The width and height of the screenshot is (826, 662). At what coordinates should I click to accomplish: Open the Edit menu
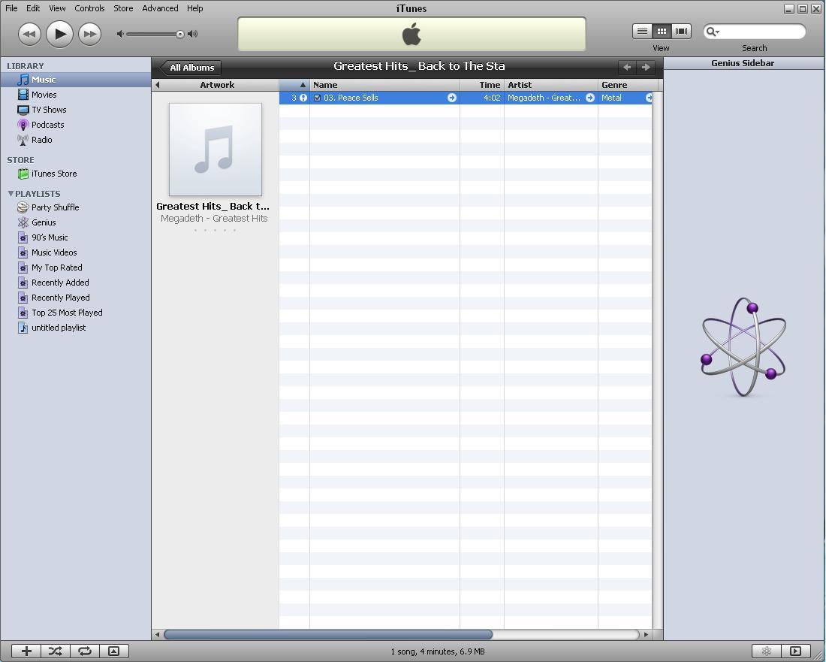tap(33, 8)
